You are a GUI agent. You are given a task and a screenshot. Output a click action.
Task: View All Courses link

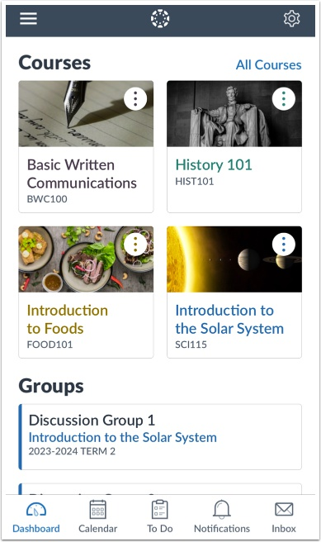click(268, 64)
